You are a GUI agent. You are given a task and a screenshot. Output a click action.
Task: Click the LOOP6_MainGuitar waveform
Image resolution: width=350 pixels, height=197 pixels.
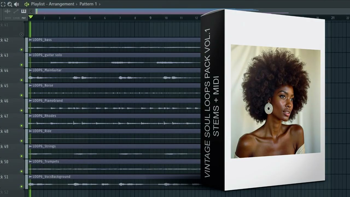[114, 78]
